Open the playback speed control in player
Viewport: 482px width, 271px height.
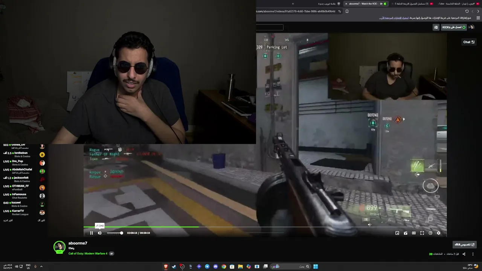[430, 233]
